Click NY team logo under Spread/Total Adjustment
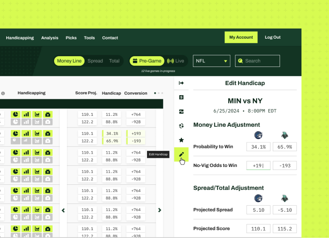Image resolution: width=329 pixels, height=238 pixels. click(x=285, y=198)
